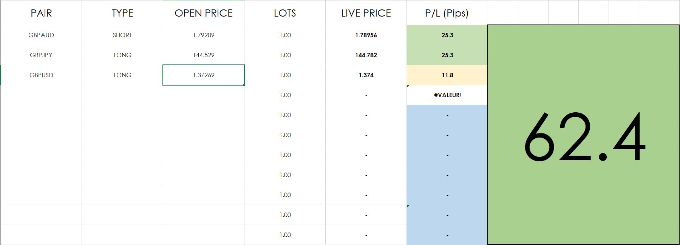Click the selected open price cell 1.37269
This screenshot has width=680, height=245.
click(204, 75)
